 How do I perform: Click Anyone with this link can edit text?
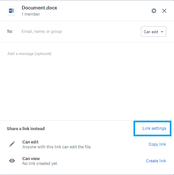57,147
